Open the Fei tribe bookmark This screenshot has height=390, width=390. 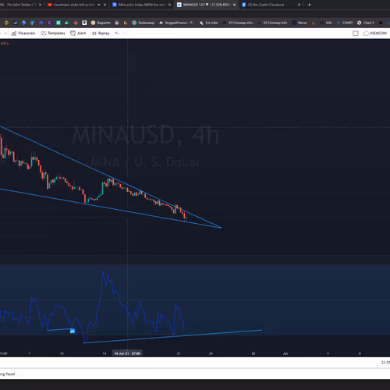click(x=209, y=23)
